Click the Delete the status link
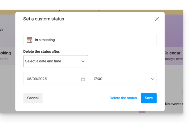This screenshot has height=123, width=193. [x=123, y=98]
